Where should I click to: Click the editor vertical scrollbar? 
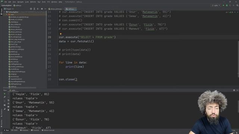point(238,59)
